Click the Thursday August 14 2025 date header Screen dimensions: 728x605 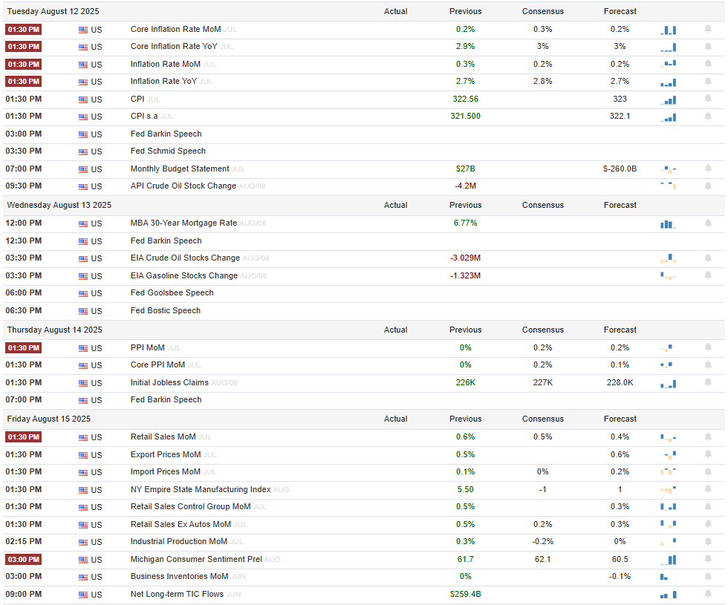click(x=54, y=330)
